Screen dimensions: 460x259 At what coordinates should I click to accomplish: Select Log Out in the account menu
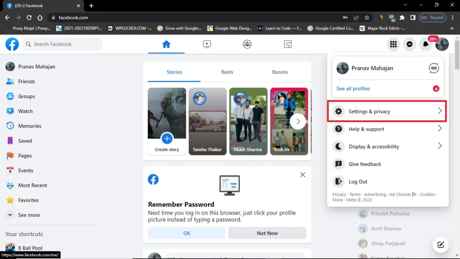tap(387, 181)
